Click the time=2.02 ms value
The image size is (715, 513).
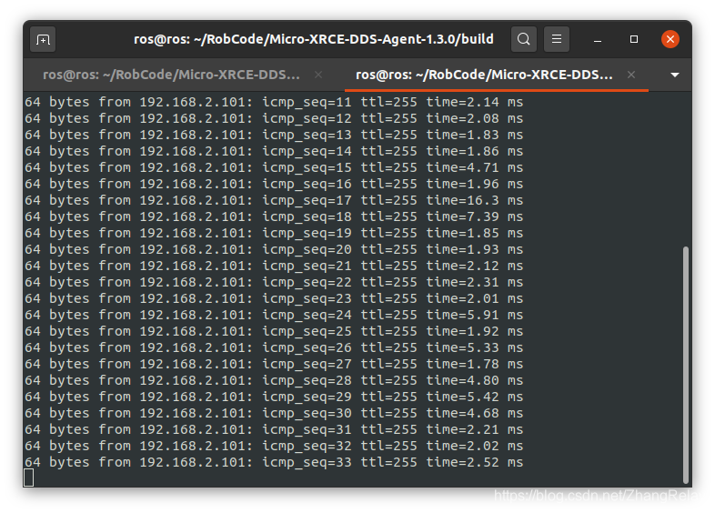pos(475,447)
